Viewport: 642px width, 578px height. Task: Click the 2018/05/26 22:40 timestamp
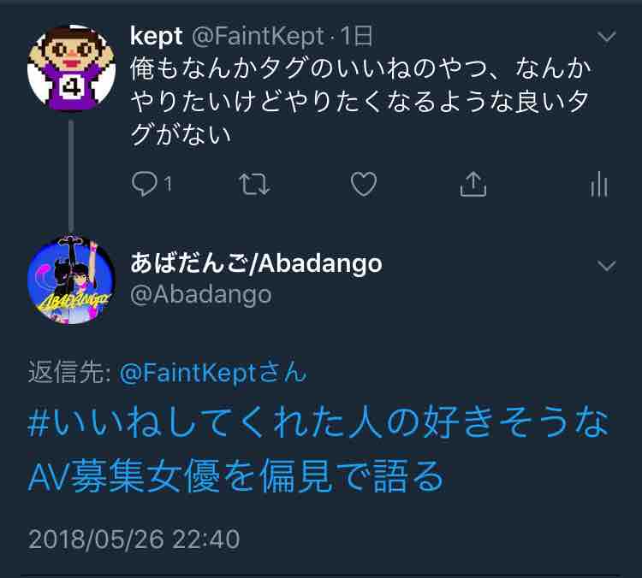coord(134,540)
